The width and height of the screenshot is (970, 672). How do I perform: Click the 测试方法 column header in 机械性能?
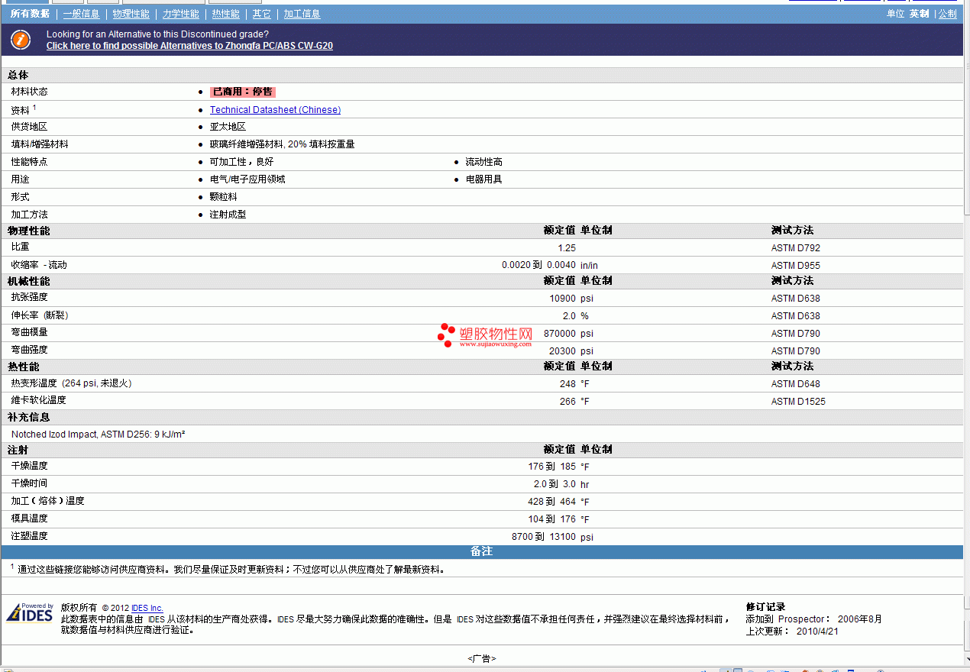pyautogui.click(x=792, y=281)
